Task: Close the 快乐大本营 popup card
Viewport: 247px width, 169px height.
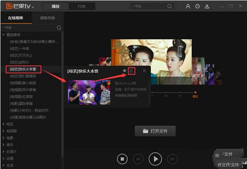Action: (144, 71)
